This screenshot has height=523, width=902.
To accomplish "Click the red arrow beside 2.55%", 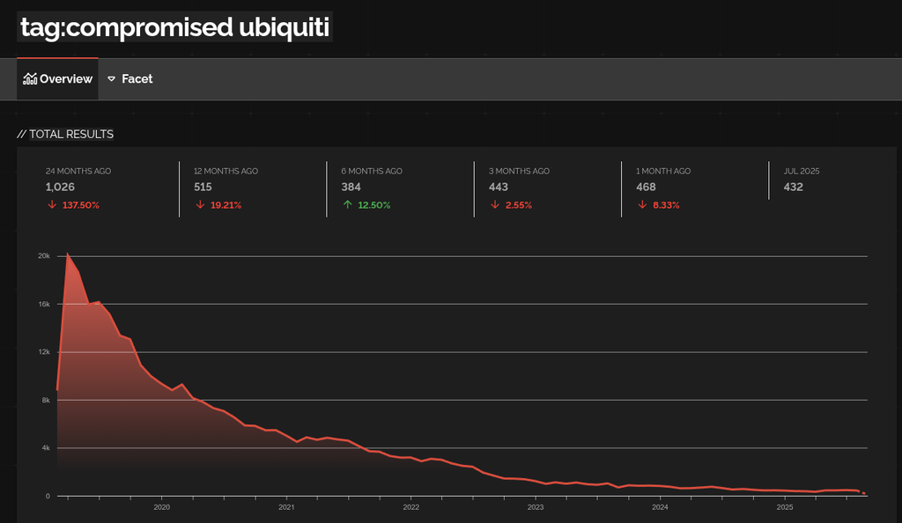I will [495, 205].
